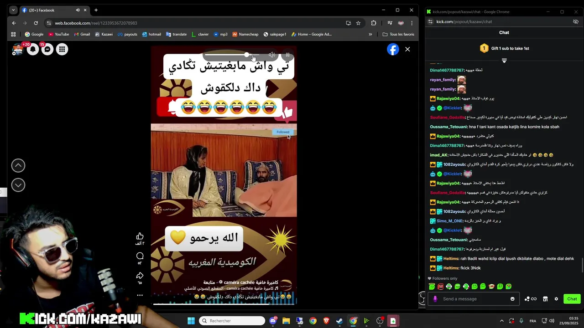This screenshot has width=584, height=328.
Task: Open a new tab with plus button
Action: click(x=96, y=10)
